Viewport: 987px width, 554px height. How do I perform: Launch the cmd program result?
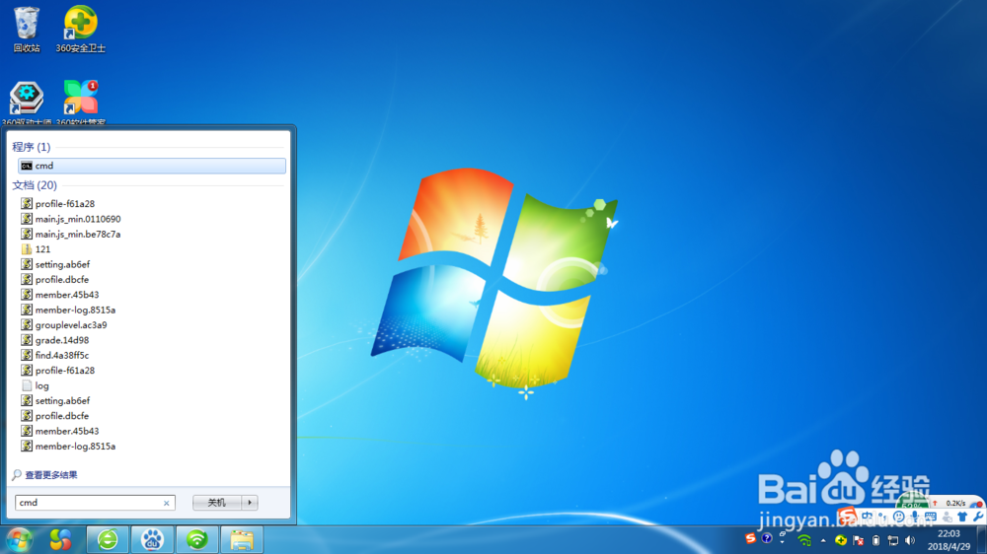coord(152,166)
